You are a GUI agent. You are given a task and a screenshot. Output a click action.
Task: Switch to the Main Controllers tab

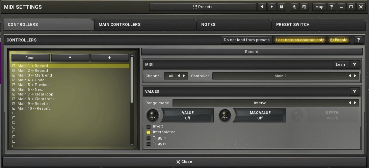coord(145,25)
